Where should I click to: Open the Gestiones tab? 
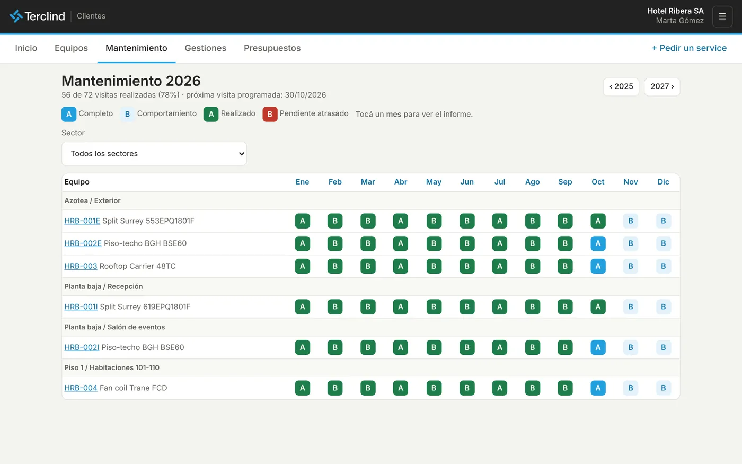(206, 48)
